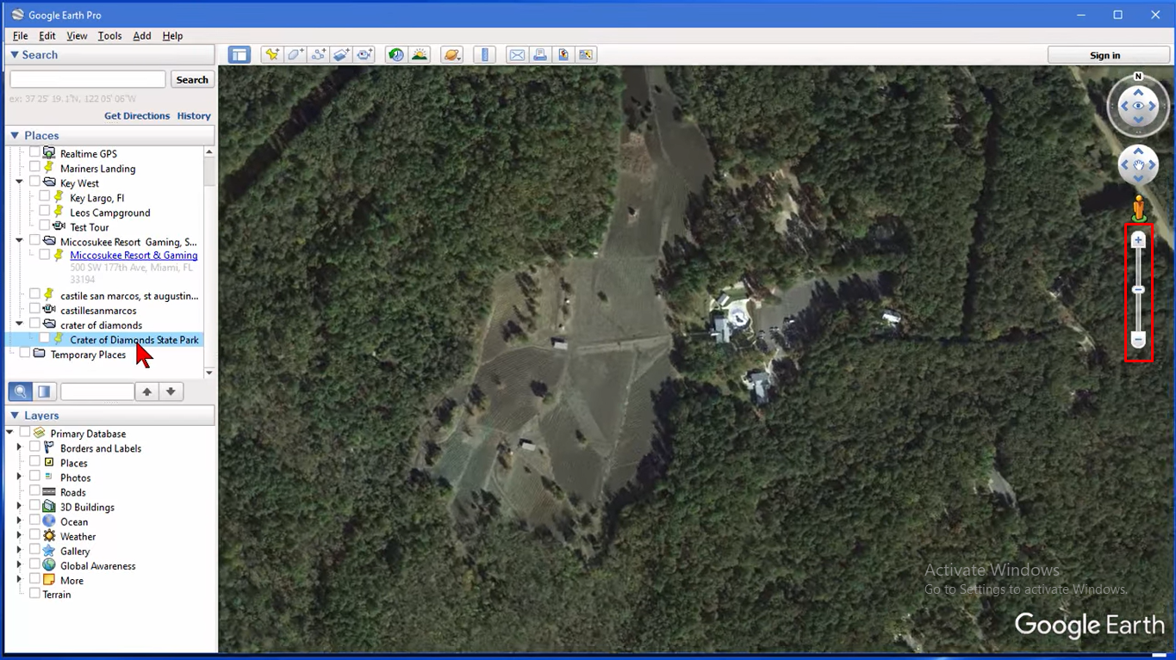This screenshot has height=660, width=1176.
Task: Collapse the Places panel header arrow
Action: (15, 136)
